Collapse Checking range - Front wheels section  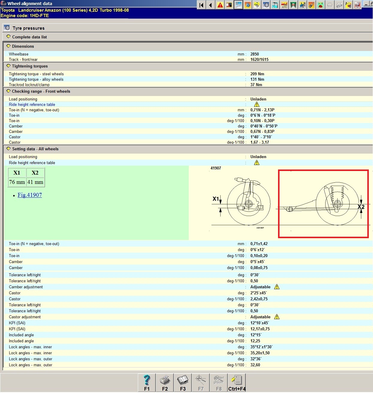coord(8,91)
